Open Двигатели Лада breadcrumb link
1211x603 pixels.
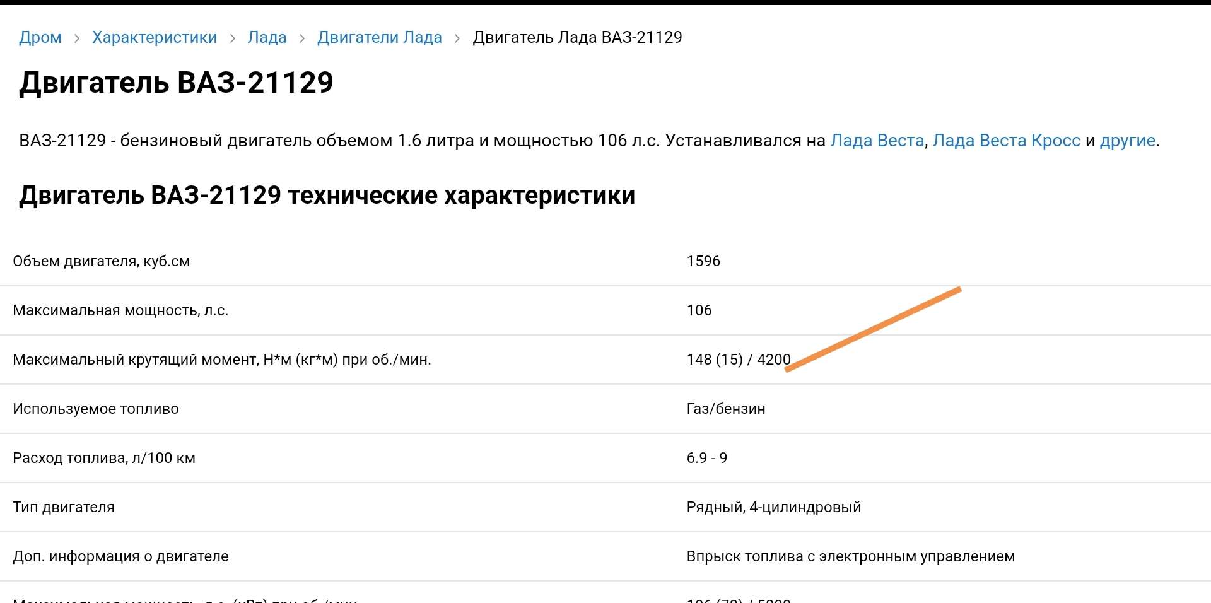tap(380, 37)
